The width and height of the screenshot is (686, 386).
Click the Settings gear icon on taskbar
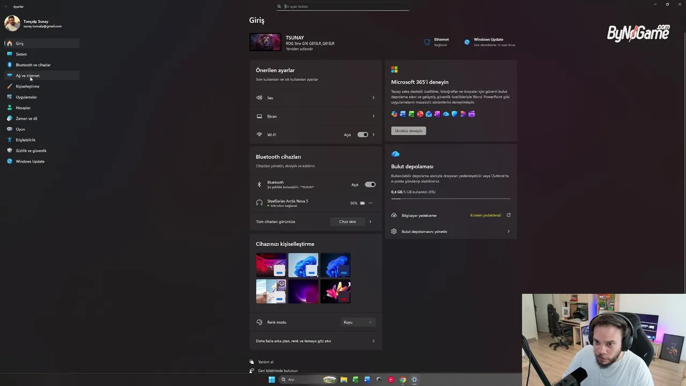414,380
